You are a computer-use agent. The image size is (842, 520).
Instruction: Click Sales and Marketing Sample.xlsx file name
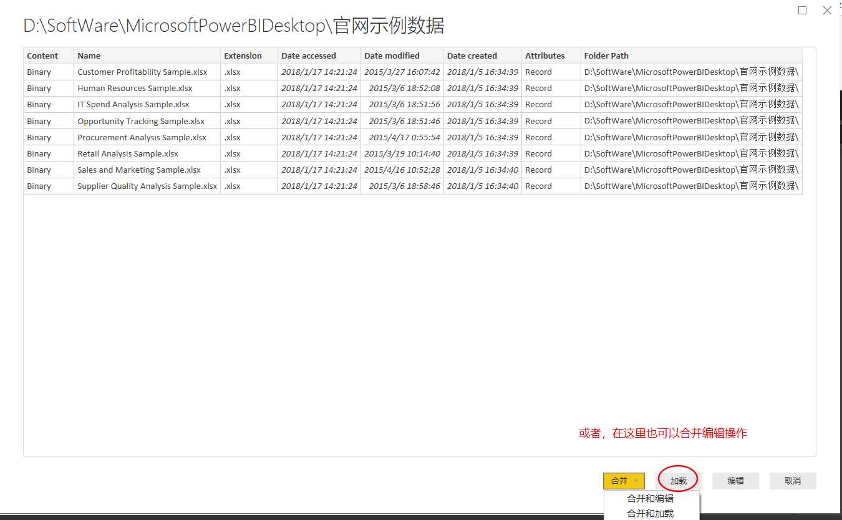click(139, 170)
